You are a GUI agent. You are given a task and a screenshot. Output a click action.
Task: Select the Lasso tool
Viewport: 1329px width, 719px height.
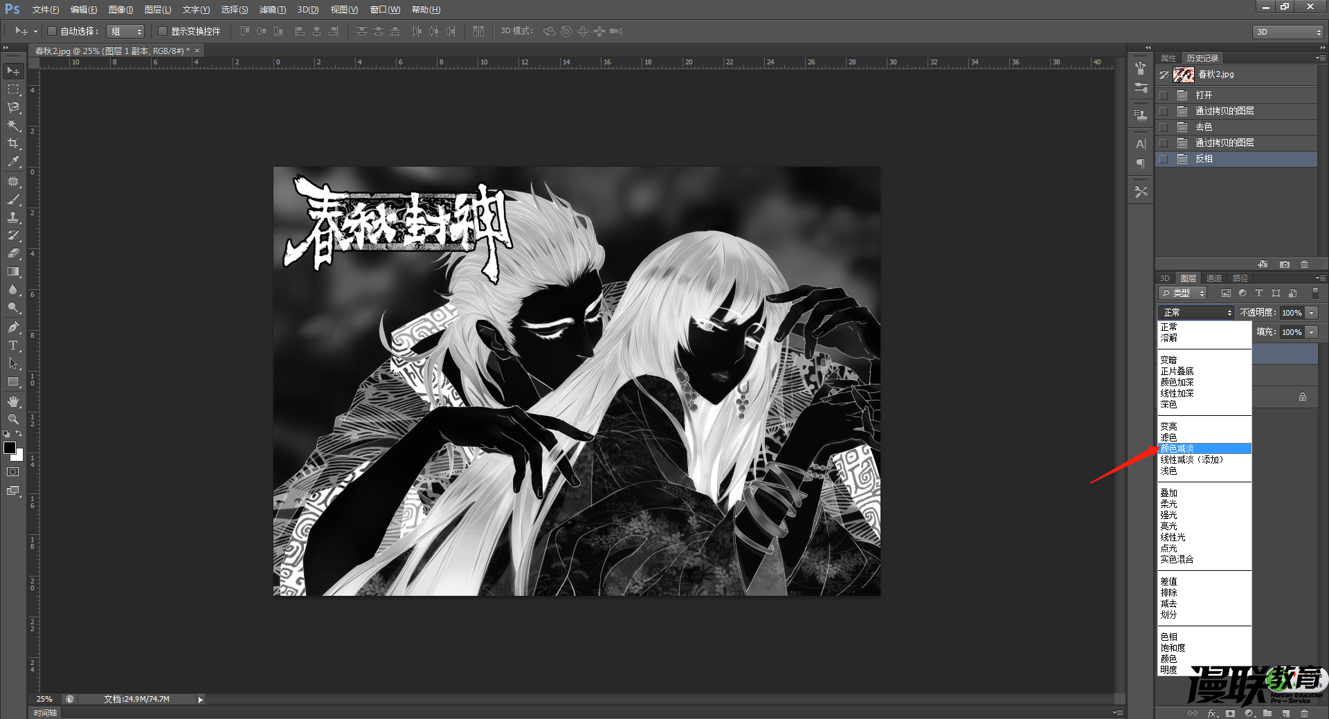[13, 107]
